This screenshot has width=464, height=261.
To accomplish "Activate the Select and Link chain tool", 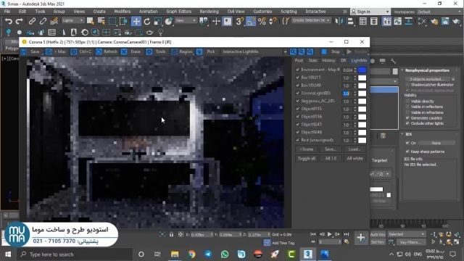I will point(32,21).
